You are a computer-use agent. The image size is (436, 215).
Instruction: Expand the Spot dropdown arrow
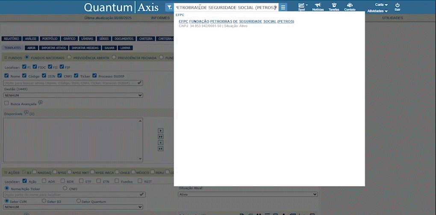click(x=307, y=5)
